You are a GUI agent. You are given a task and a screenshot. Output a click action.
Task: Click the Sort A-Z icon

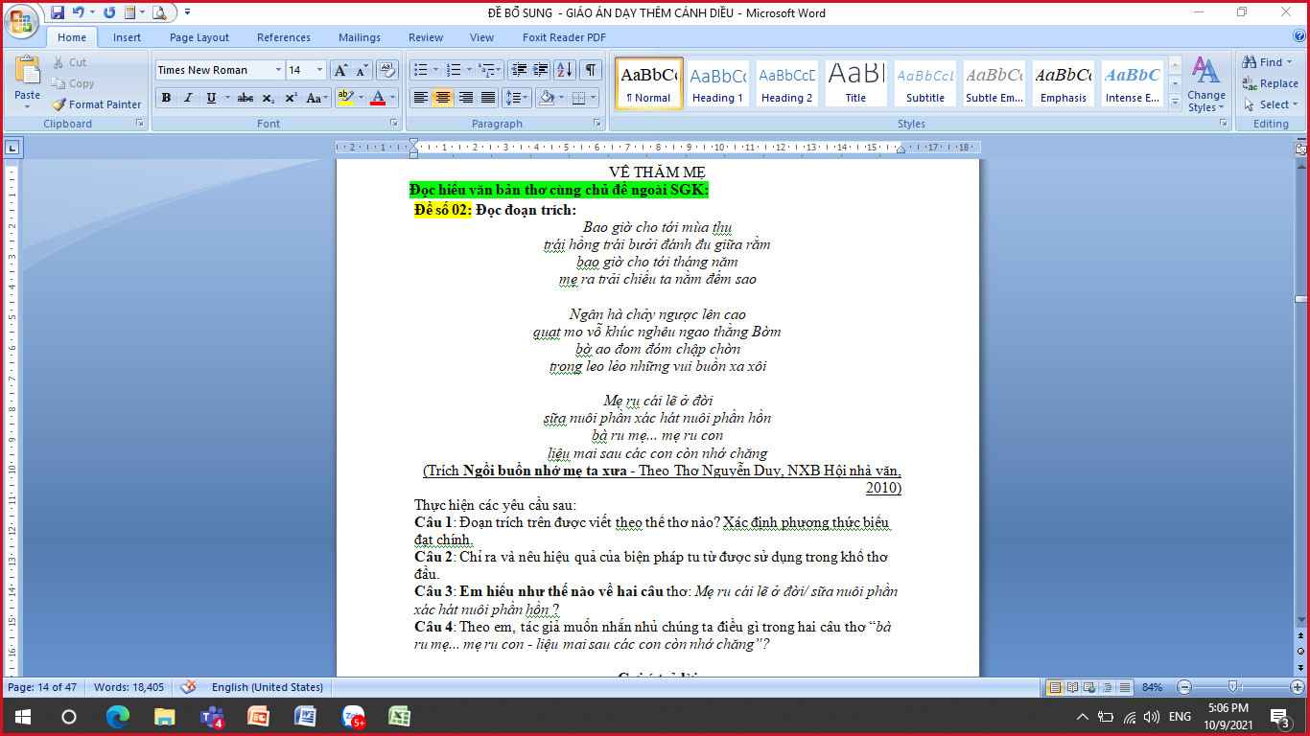tap(565, 70)
